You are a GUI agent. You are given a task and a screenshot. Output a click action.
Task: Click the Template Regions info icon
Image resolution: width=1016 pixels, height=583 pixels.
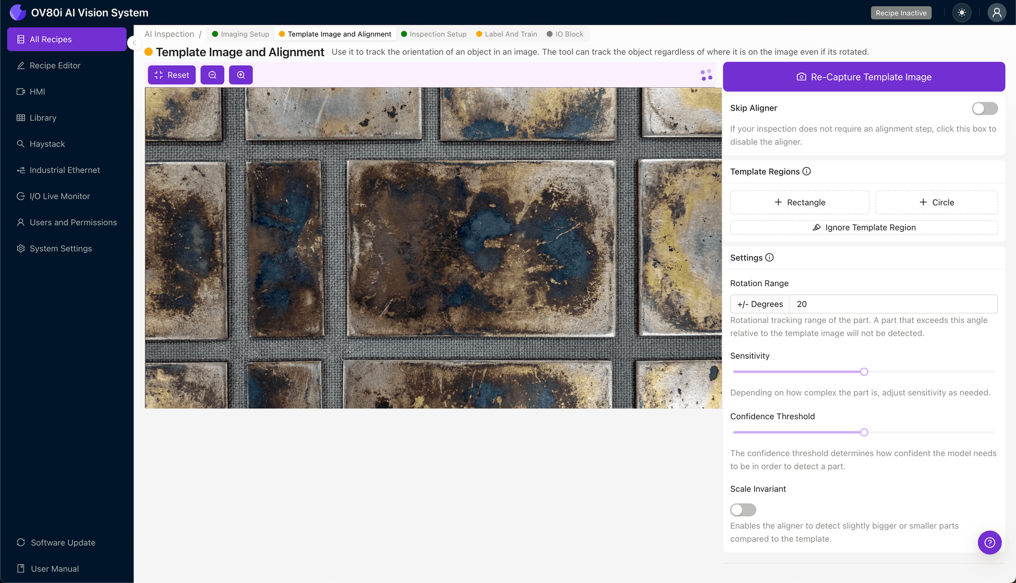tap(807, 171)
